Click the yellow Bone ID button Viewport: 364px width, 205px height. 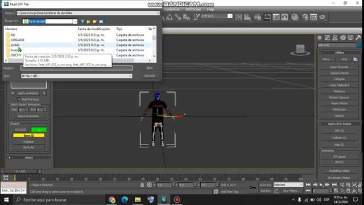[x=29, y=136]
